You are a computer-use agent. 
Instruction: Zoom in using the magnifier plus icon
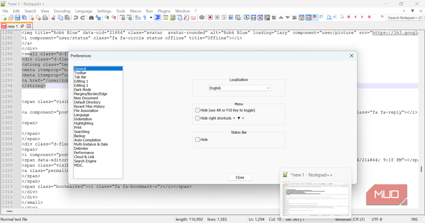click(107, 18)
